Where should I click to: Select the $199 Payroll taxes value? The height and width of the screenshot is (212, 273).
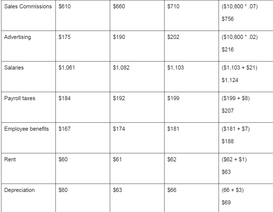click(173, 98)
